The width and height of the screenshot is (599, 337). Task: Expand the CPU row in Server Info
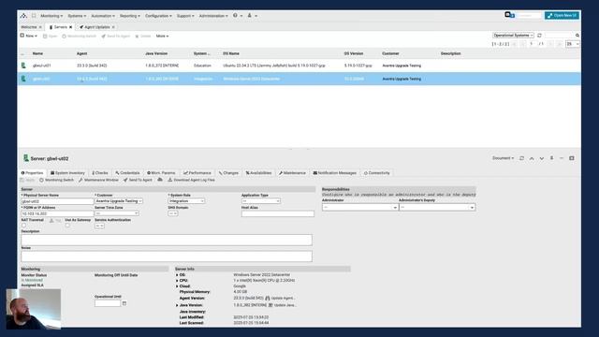[177, 281]
